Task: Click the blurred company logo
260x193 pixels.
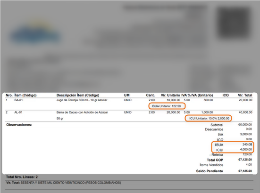Action: pyautogui.click(x=35, y=33)
